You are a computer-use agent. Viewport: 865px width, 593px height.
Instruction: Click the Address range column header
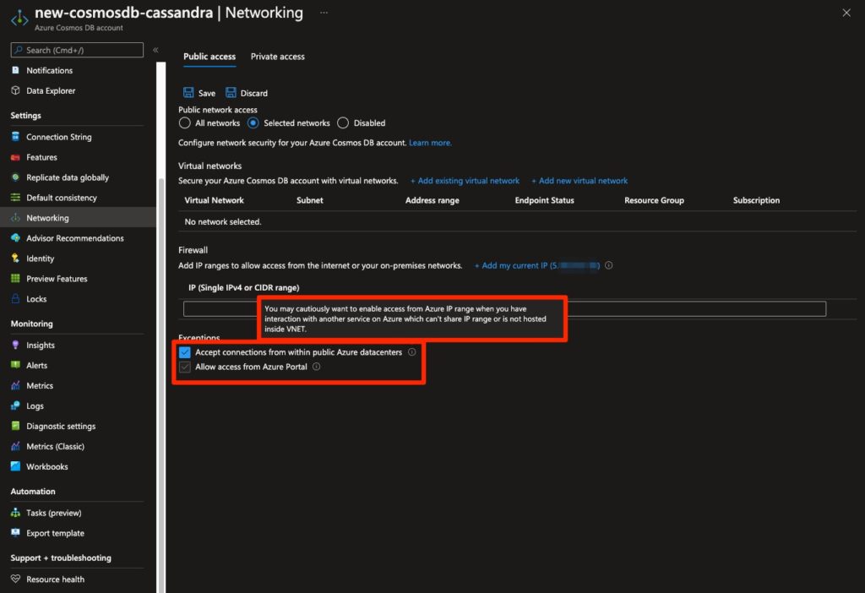coord(432,200)
